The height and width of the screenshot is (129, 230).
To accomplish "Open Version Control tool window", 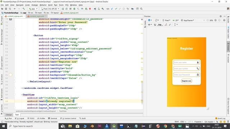I will [68, 118].
